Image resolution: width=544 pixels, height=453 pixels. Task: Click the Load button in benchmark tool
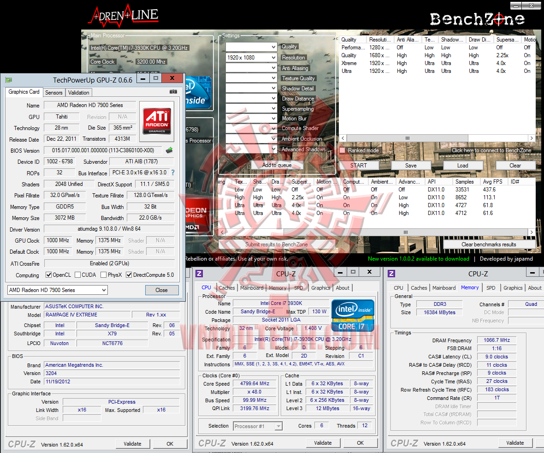tap(462, 166)
